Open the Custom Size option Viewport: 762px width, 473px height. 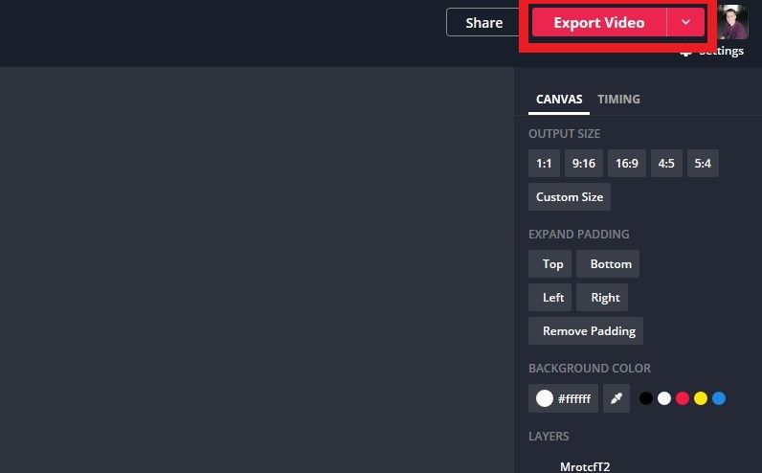pyautogui.click(x=570, y=197)
